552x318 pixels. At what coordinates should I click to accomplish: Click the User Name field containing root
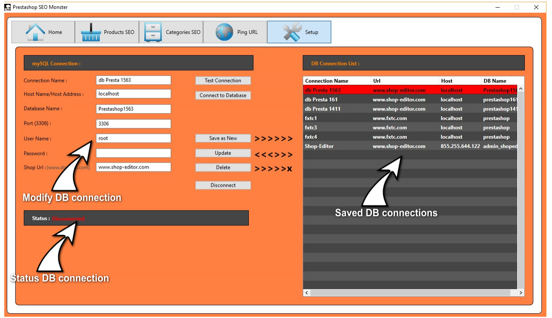(133, 138)
